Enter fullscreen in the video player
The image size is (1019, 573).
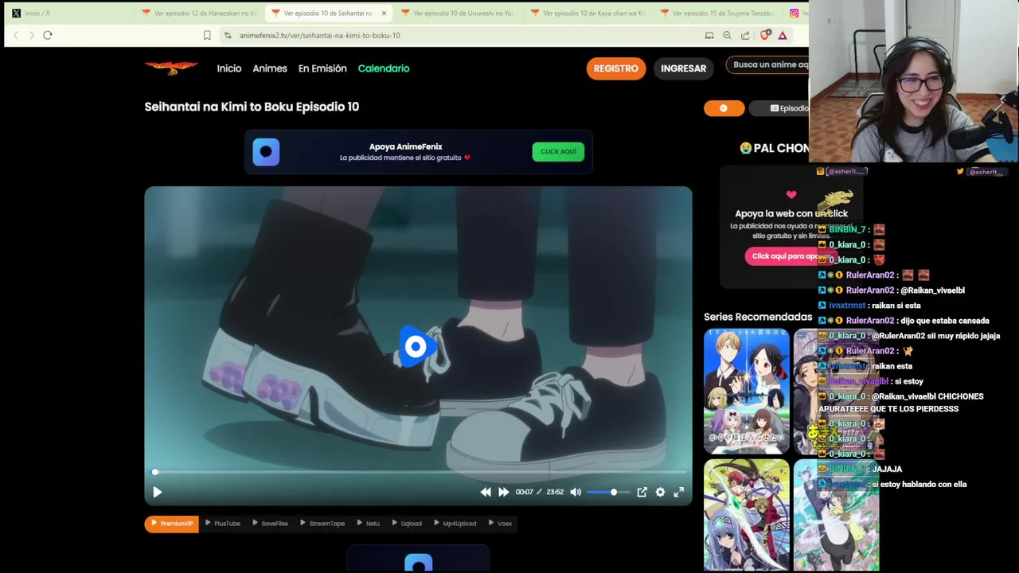point(679,493)
